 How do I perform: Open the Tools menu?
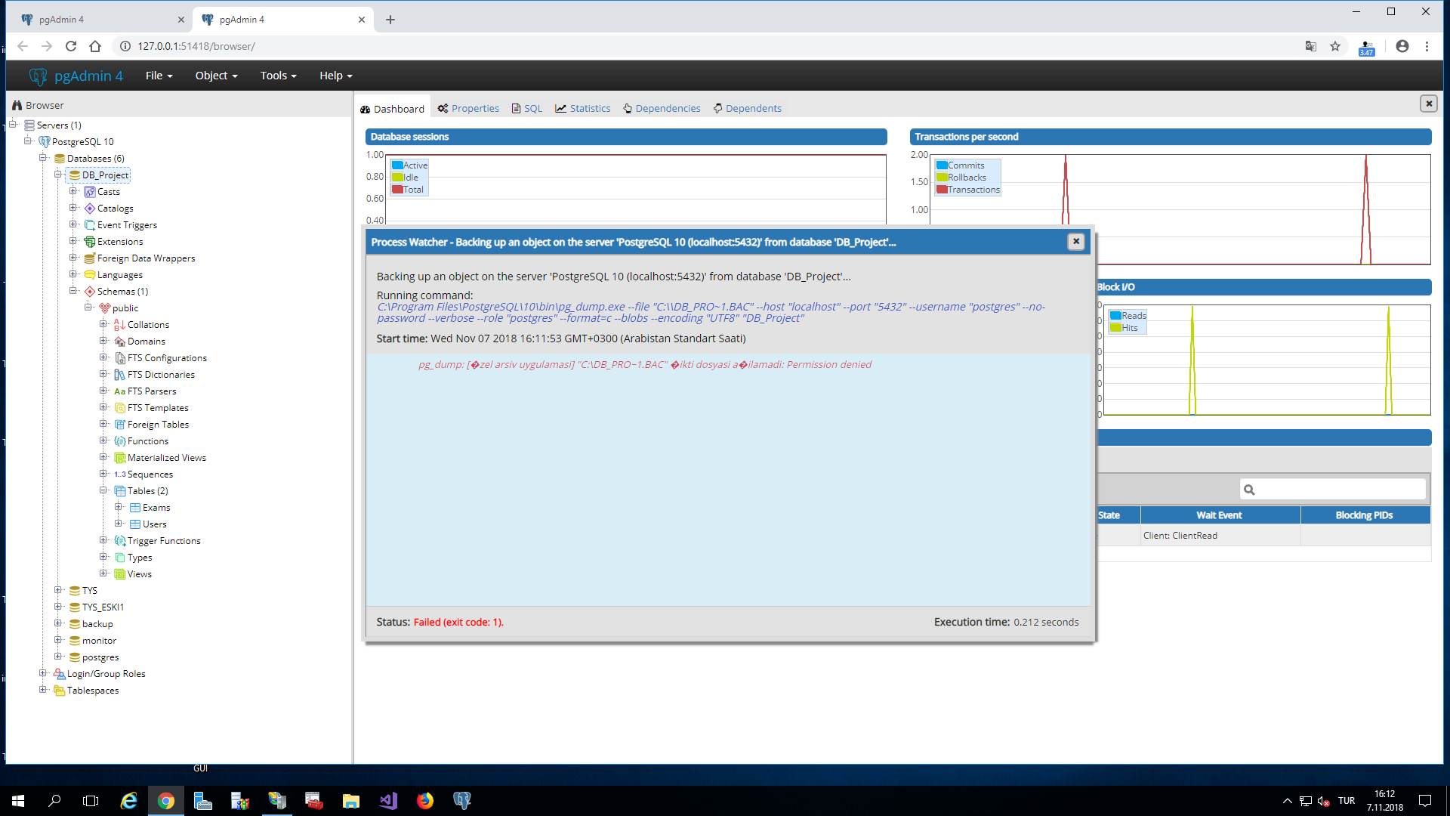tap(274, 75)
